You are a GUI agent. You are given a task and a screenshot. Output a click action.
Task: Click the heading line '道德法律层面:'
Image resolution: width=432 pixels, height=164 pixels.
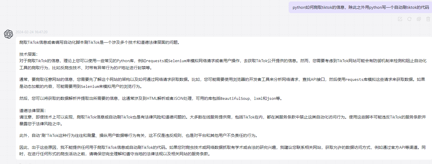(x=33, y=111)
